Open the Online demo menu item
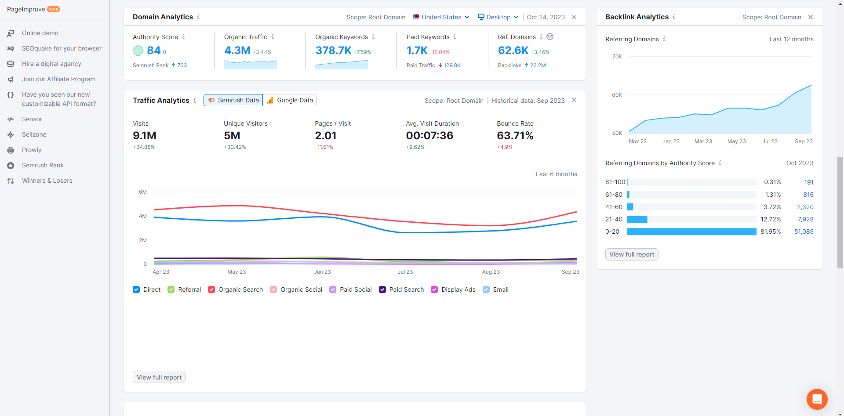Viewport: 844px width, 416px height. click(x=40, y=33)
